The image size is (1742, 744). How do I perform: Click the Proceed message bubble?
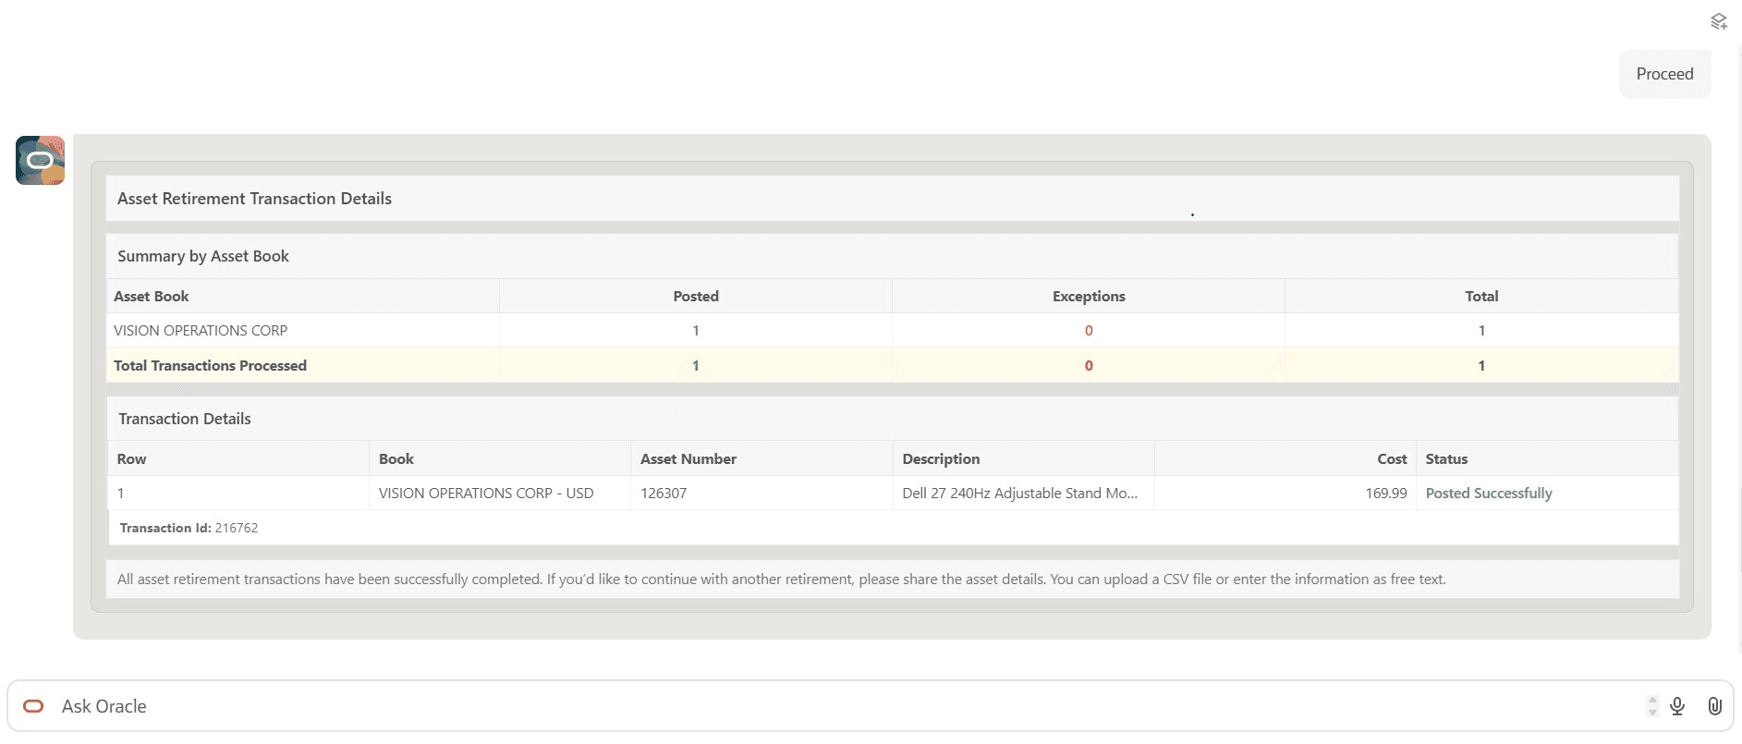click(1664, 74)
